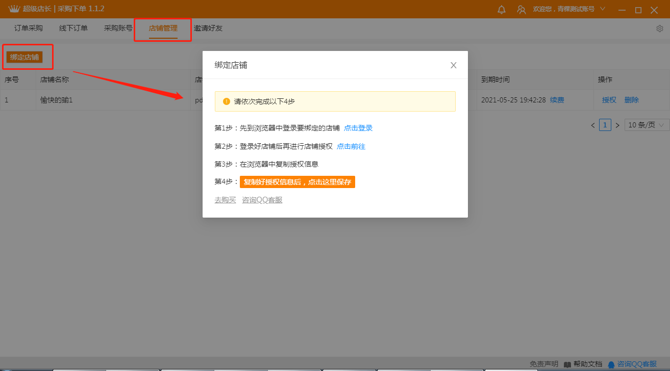670x371 pixels.
Task: Click the yellow warning icon in notice
Action: pos(227,101)
